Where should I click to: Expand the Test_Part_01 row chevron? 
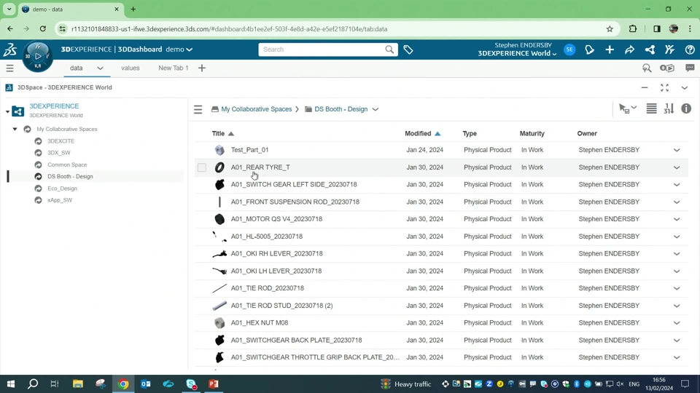pyautogui.click(x=677, y=150)
